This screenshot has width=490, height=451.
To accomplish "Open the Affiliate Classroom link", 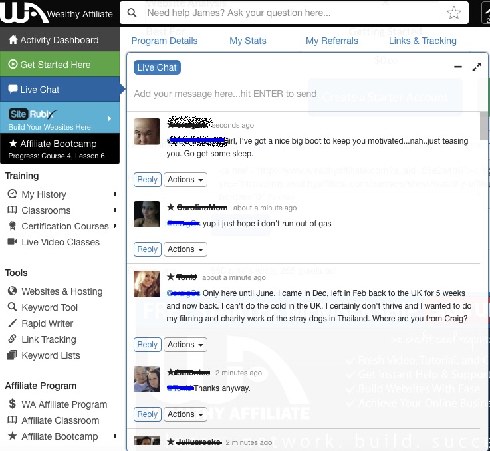I will coord(61,420).
